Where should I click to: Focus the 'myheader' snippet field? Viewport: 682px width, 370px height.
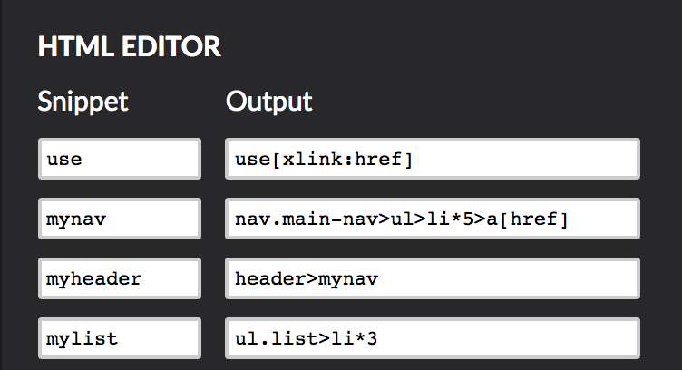point(120,278)
